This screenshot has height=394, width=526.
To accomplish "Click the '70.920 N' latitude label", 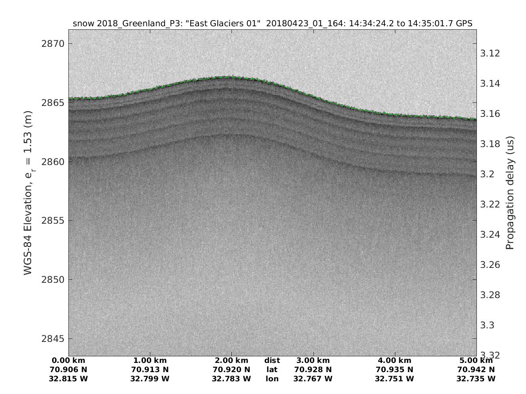I will [x=232, y=369].
